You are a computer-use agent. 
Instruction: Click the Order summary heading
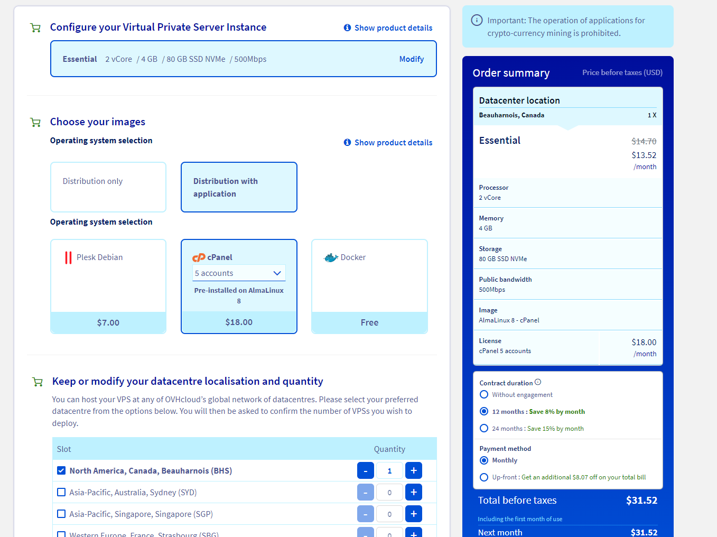[511, 73]
